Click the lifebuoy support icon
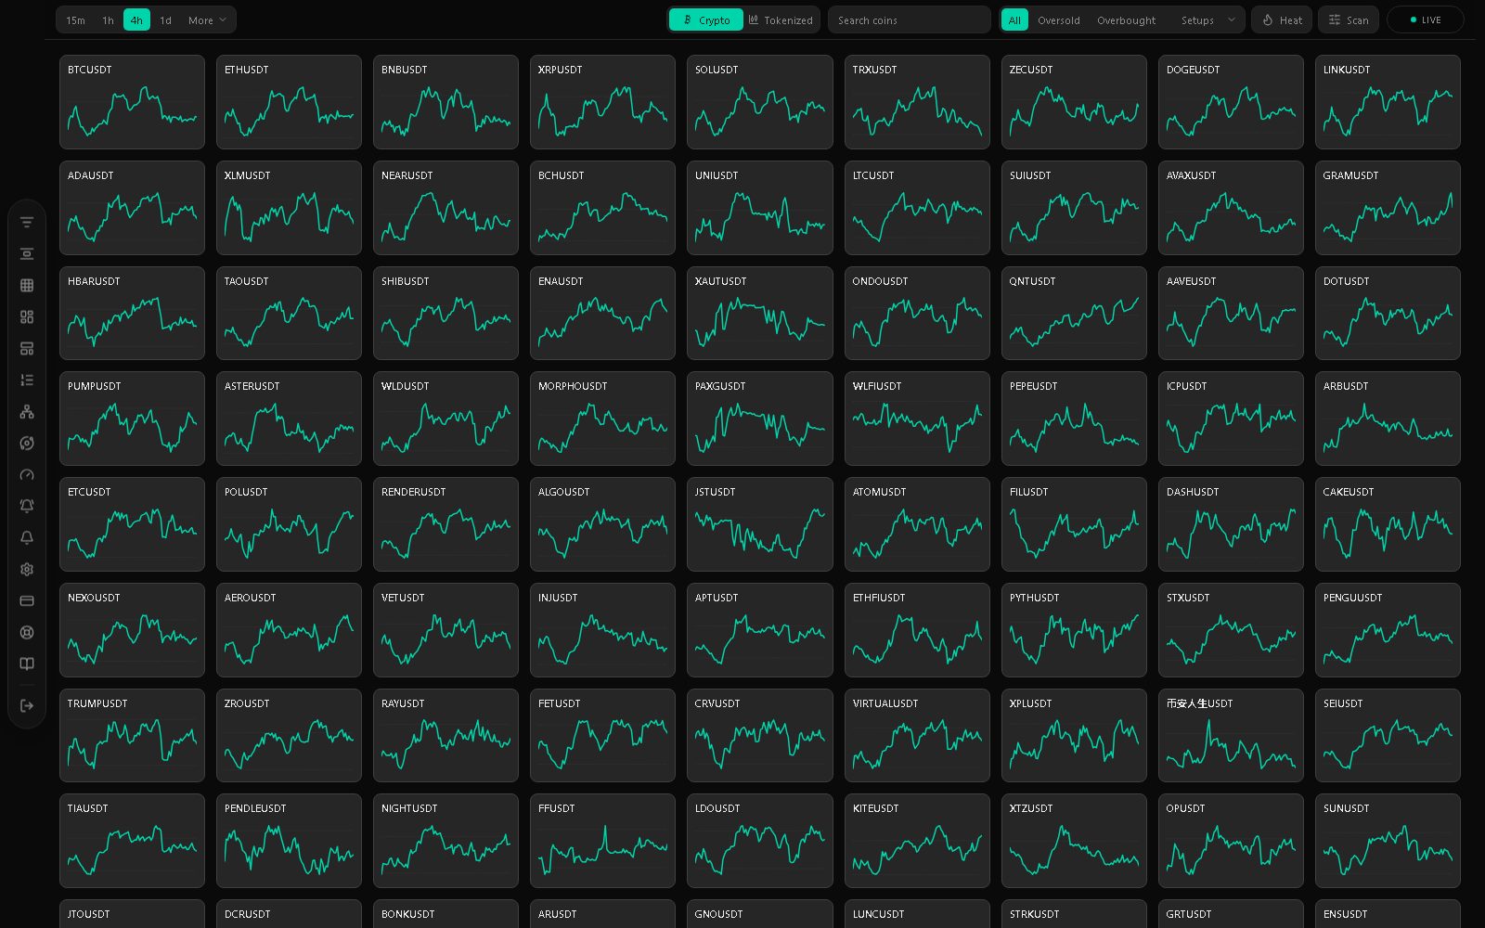Image resolution: width=1485 pixels, height=928 pixels. point(27,633)
